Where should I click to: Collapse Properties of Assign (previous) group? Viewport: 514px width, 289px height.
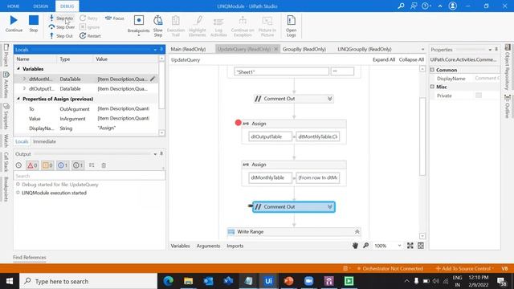(x=18, y=99)
